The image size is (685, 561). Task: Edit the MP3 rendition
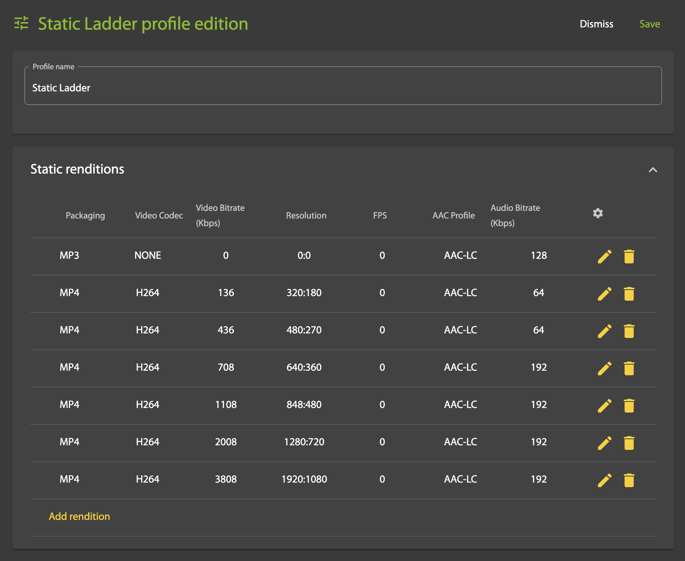point(605,256)
